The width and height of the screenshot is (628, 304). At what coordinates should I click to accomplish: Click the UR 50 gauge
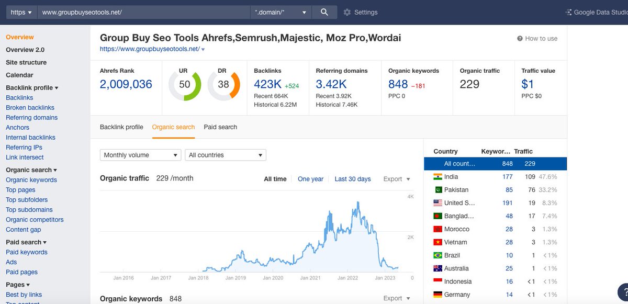tap(185, 85)
